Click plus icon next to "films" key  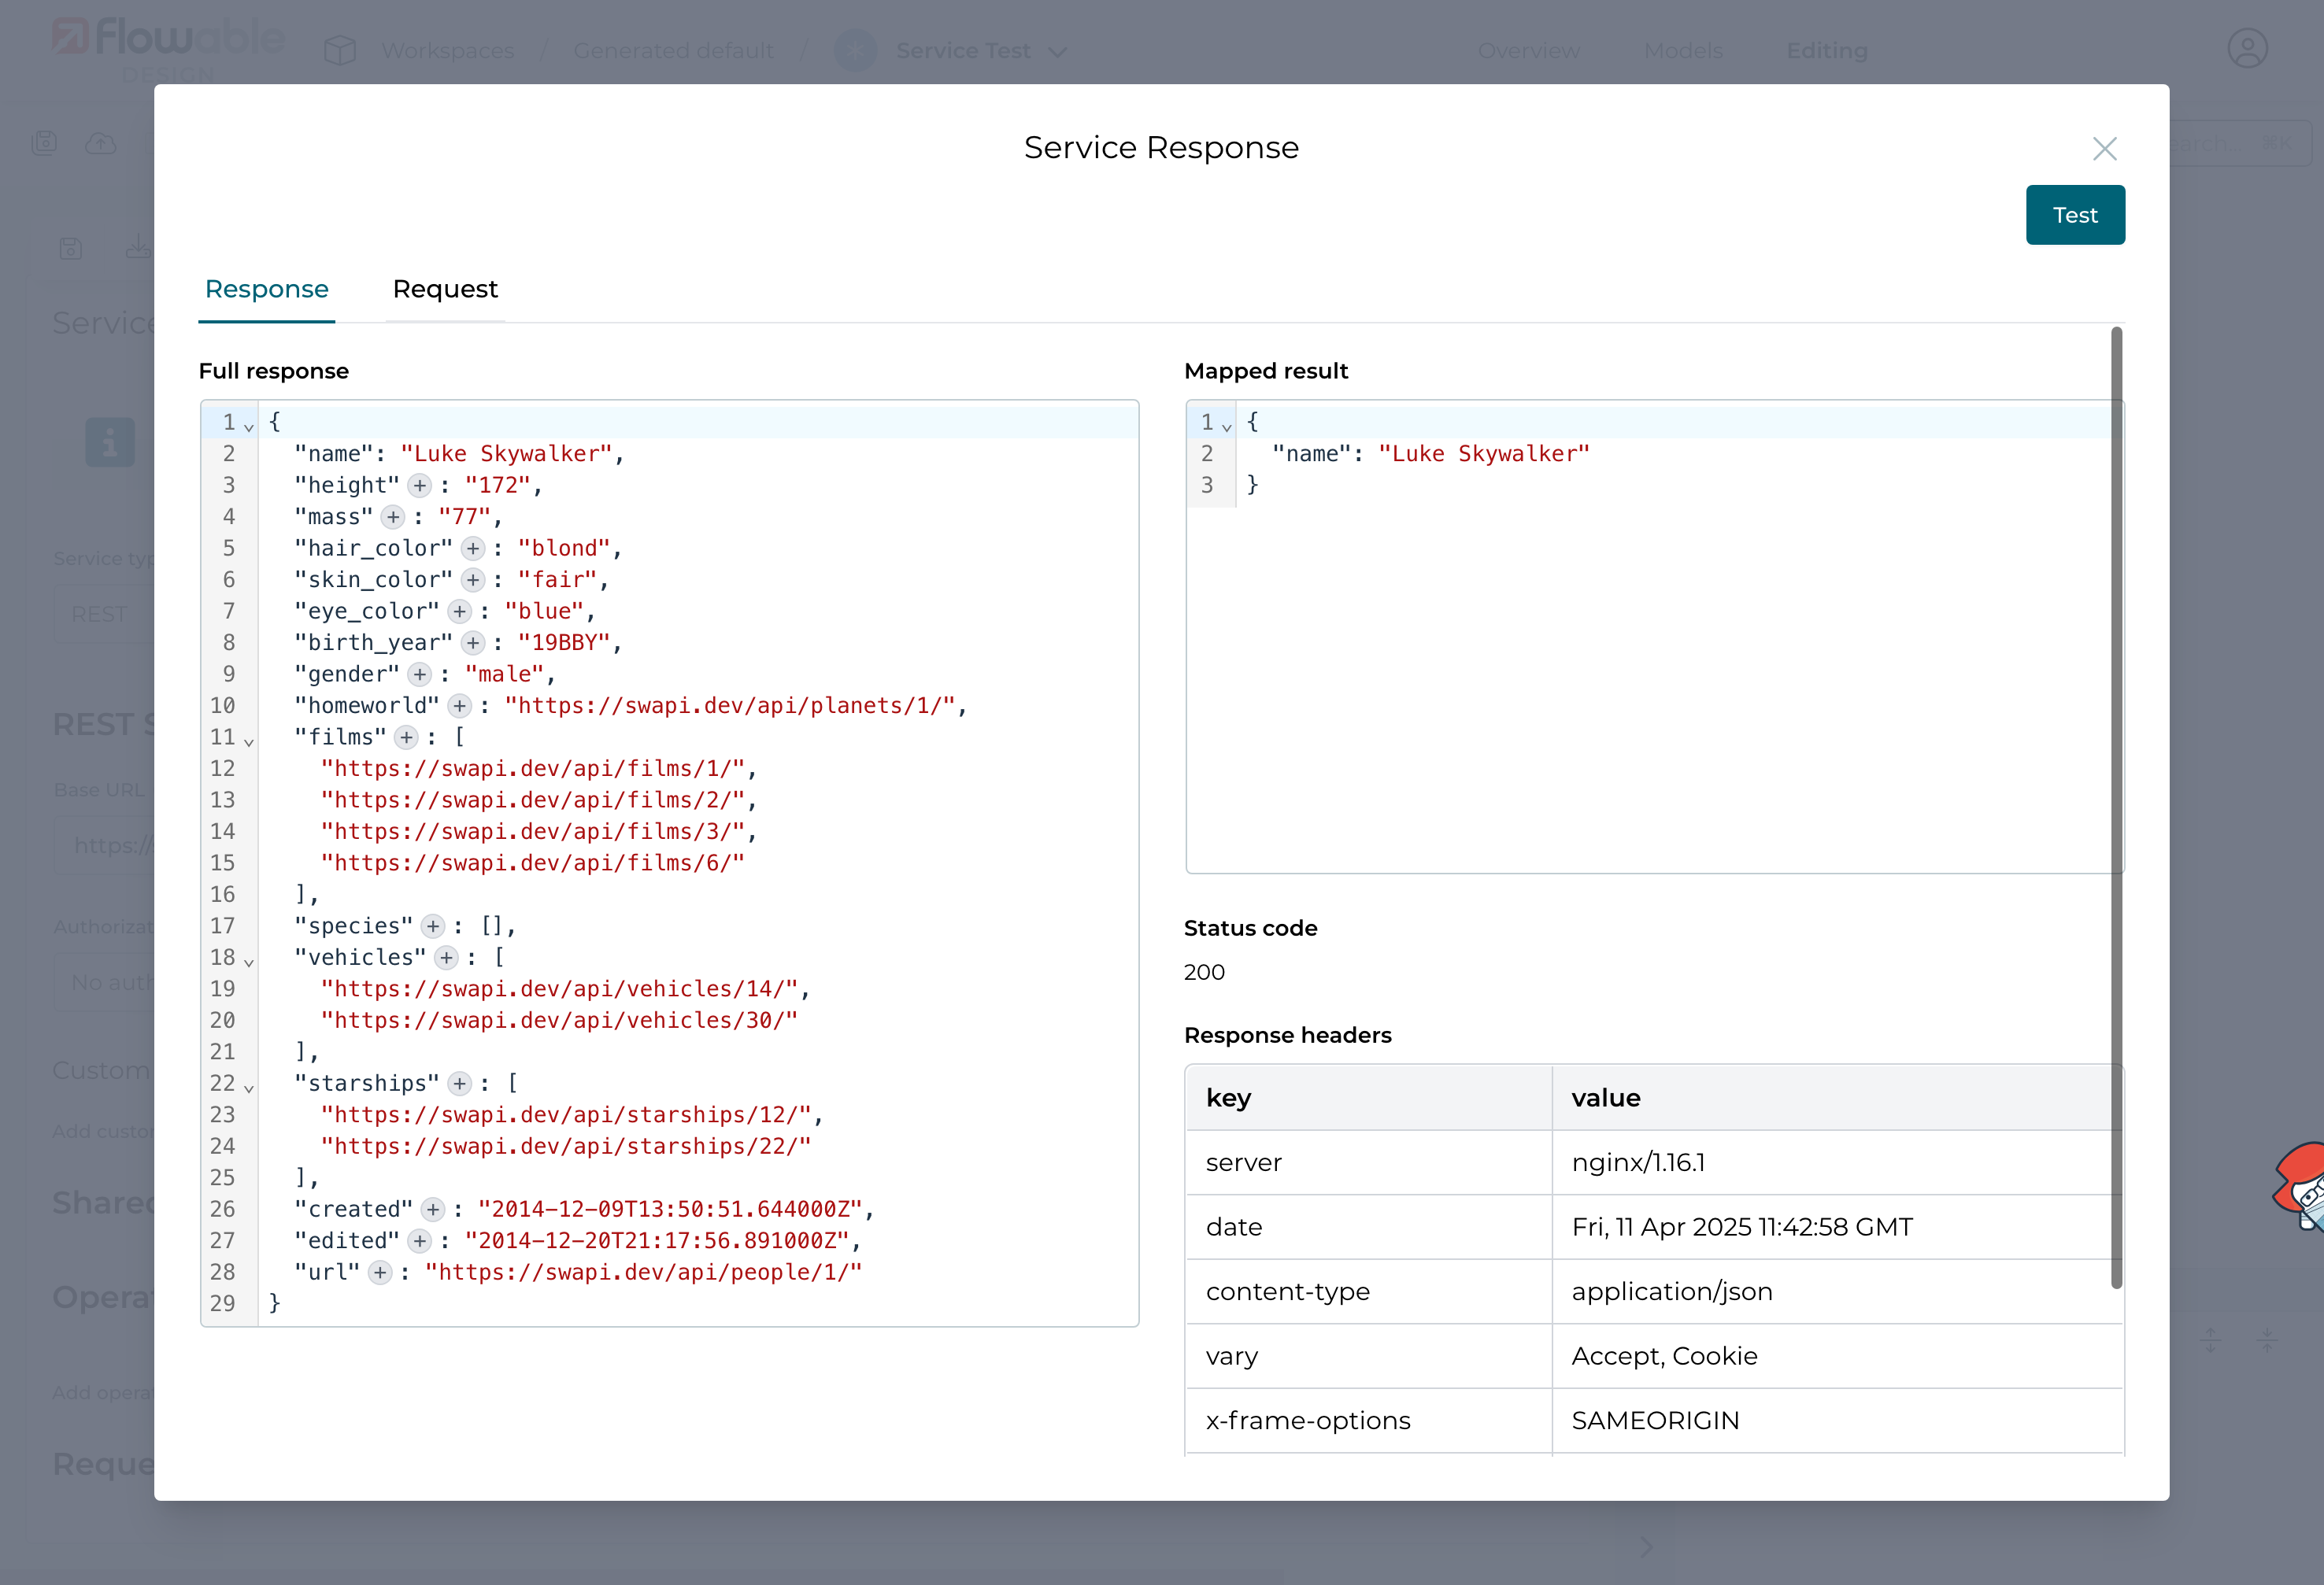click(x=406, y=737)
